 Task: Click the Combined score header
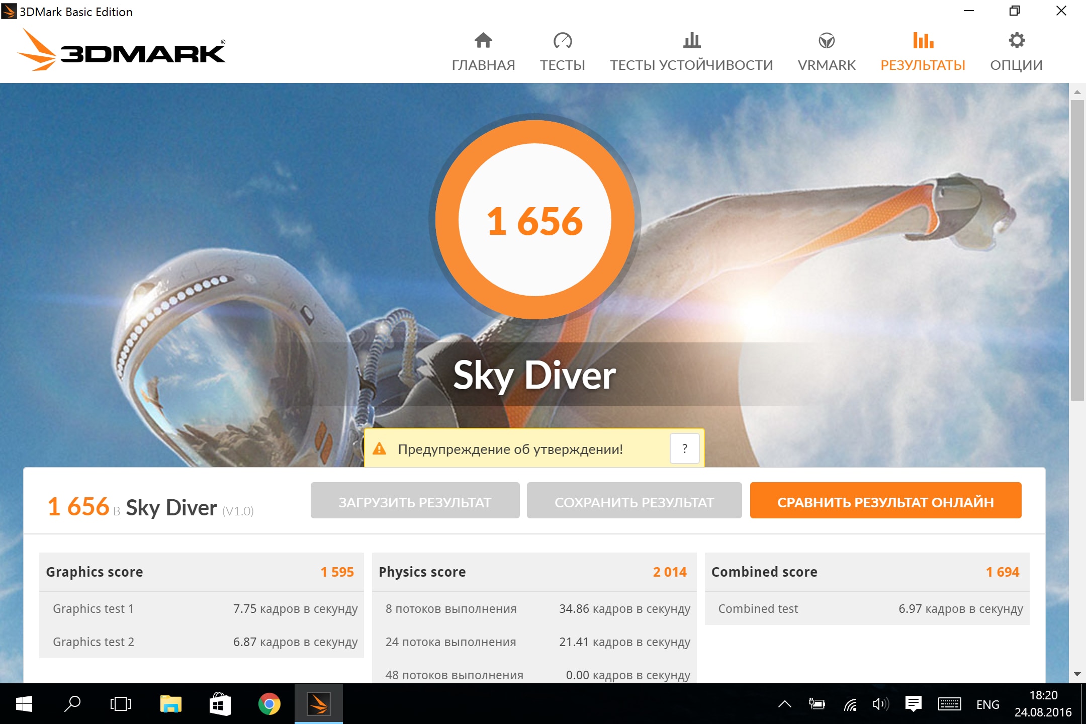[867, 572]
